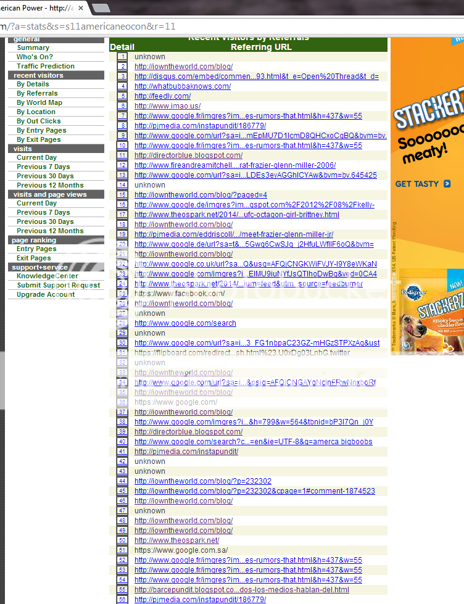Open detail number 17 box

123,215
